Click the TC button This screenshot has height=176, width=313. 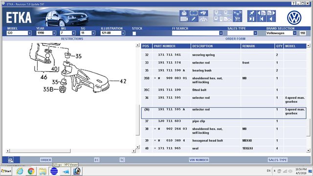coord(122,160)
